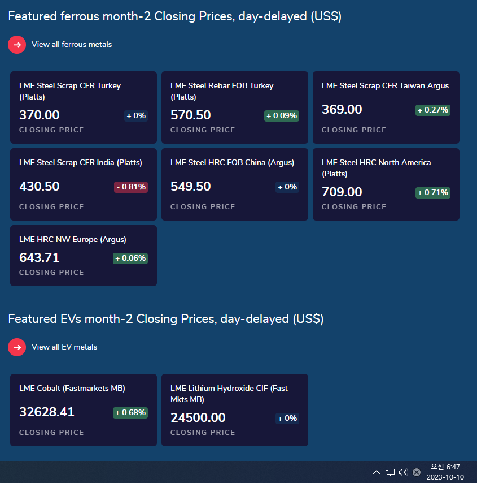Open the LME Steel Scrap CFR India card
The width and height of the screenshot is (477, 483).
click(84, 184)
